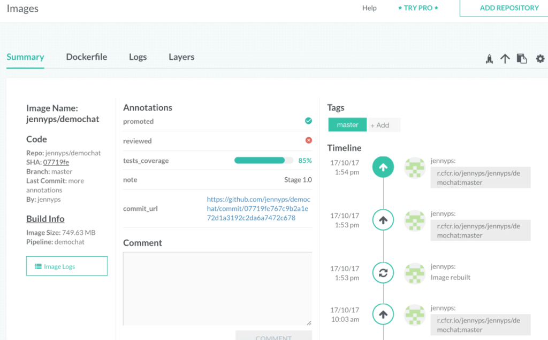Toggle the promoted annotation checkmark
Image resolution: width=548 pixels, height=340 pixels.
[308, 121]
